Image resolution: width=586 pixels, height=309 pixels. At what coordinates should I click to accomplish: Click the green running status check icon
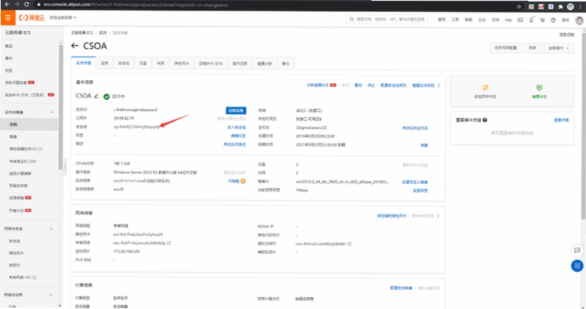point(106,96)
